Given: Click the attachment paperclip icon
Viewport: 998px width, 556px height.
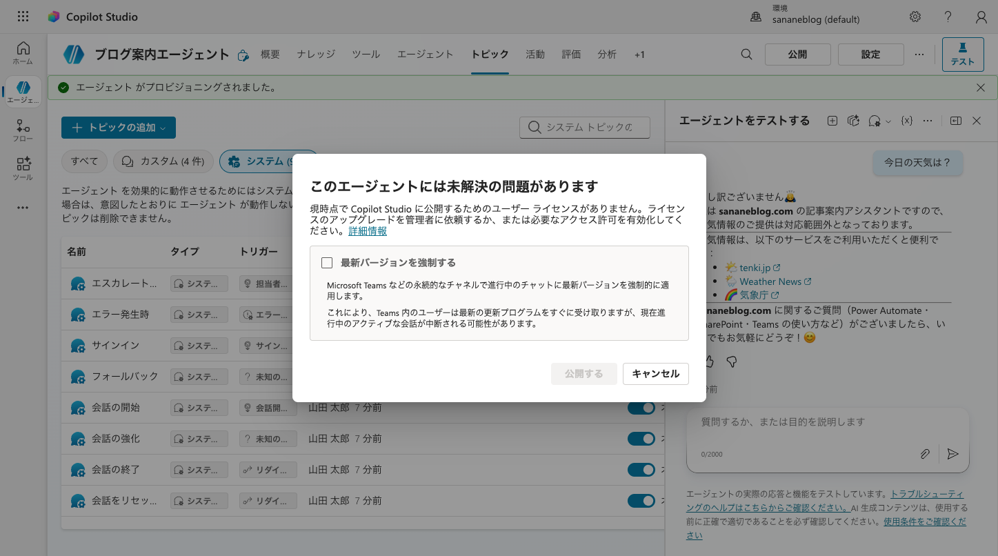Looking at the screenshot, I should pyautogui.click(x=925, y=454).
